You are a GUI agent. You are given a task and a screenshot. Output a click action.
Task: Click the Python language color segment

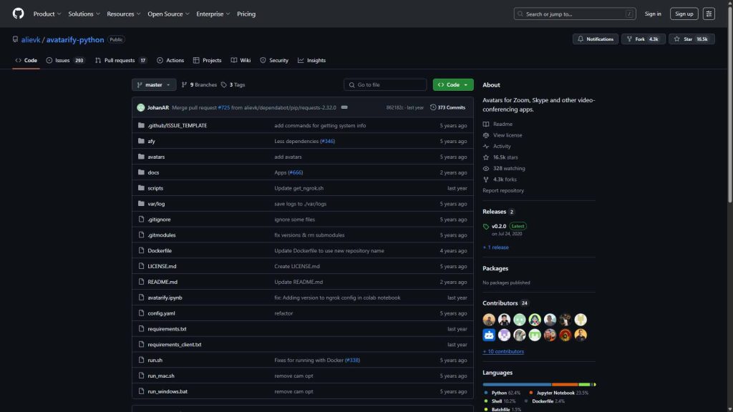(517, 384)
